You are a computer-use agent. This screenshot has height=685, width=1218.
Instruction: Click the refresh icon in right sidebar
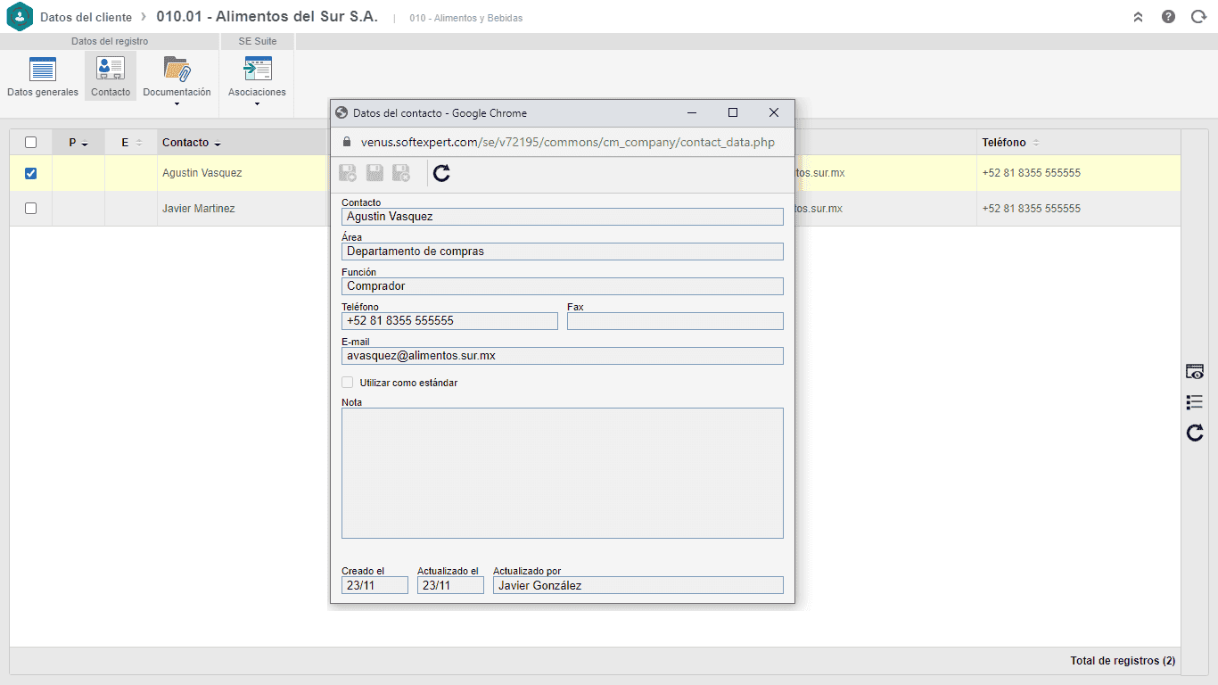click(1195, 433)
